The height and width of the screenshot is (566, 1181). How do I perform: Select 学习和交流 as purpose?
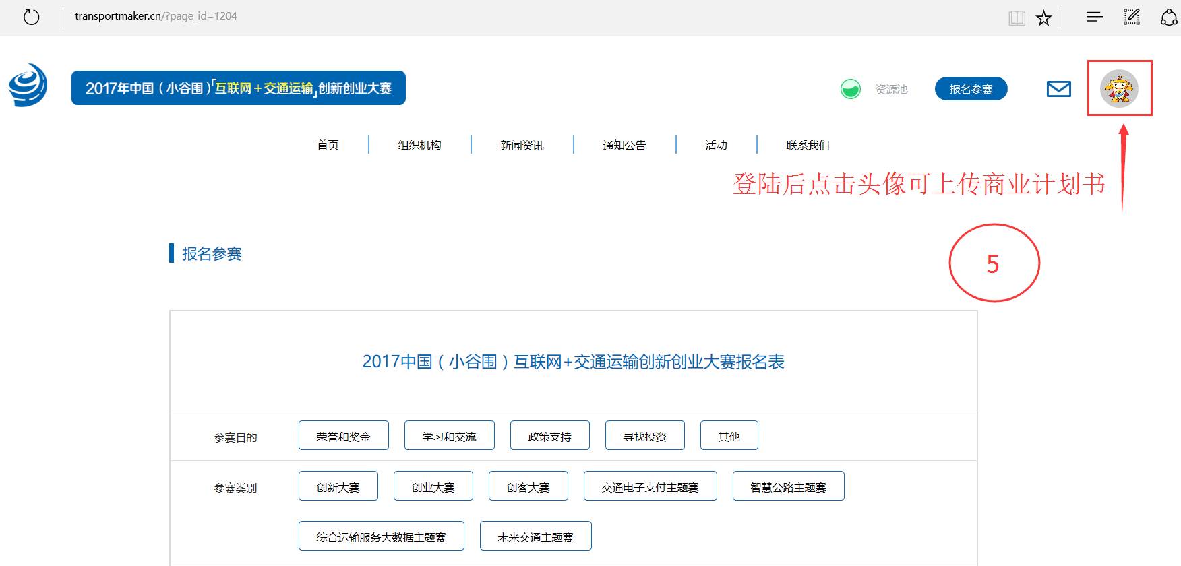coord(450,435)
